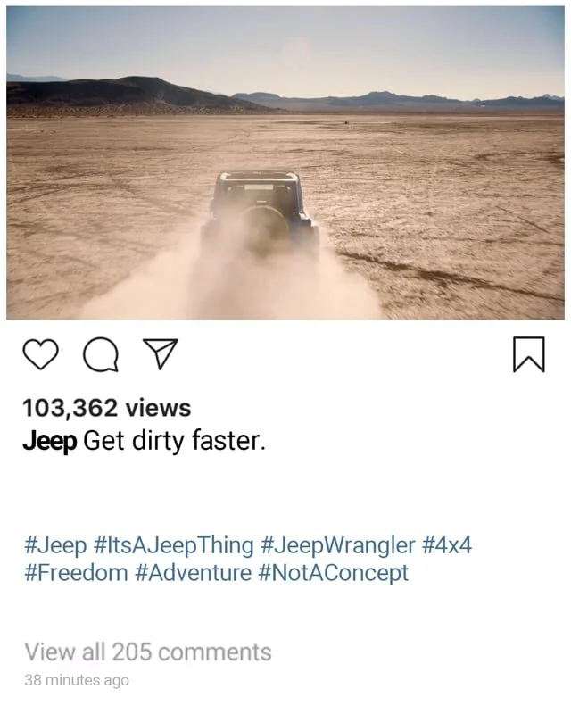This screenshot has height=714, width=571.
Task: Open the #Jeep hashtag
Action: pyautogui.click(x=55, y=545)
